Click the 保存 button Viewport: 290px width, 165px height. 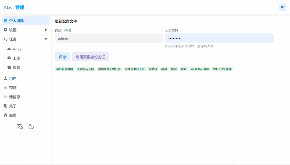[63, 57]
